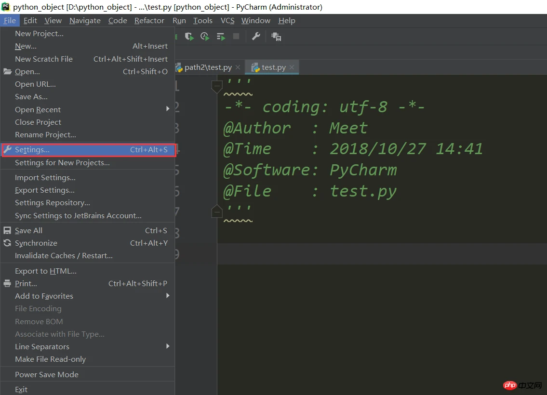Select Rename Project...
Image resolution: width=547 pixels, height=395 pixels.
click(87, 134)
